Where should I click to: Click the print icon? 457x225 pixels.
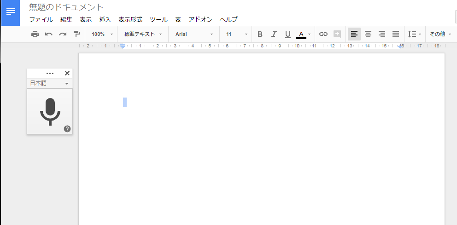pyautogui.click(x=35, y=34)
